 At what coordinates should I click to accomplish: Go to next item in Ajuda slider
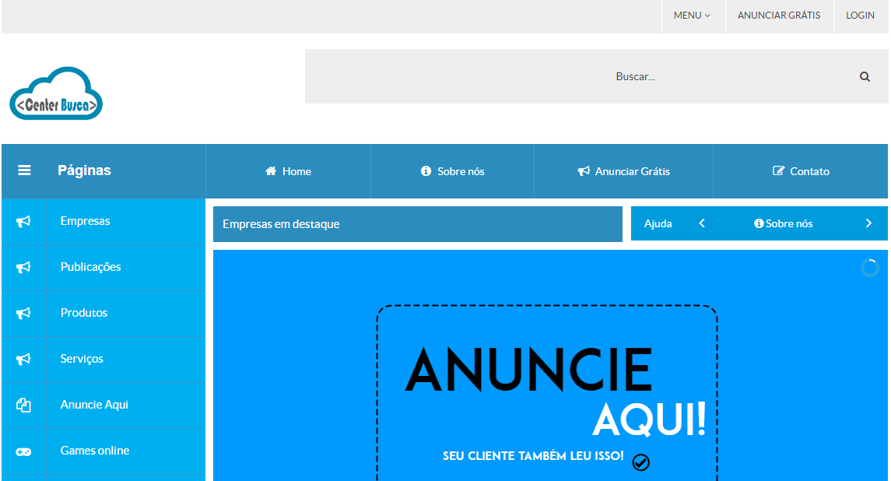click(x=868, y=223)
